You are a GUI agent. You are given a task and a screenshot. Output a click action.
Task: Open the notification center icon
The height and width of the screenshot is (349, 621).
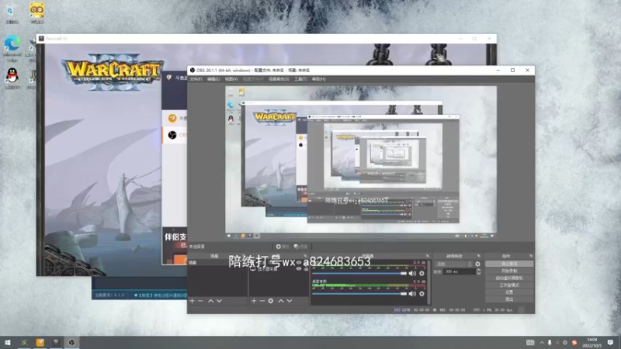click(610, 343)
